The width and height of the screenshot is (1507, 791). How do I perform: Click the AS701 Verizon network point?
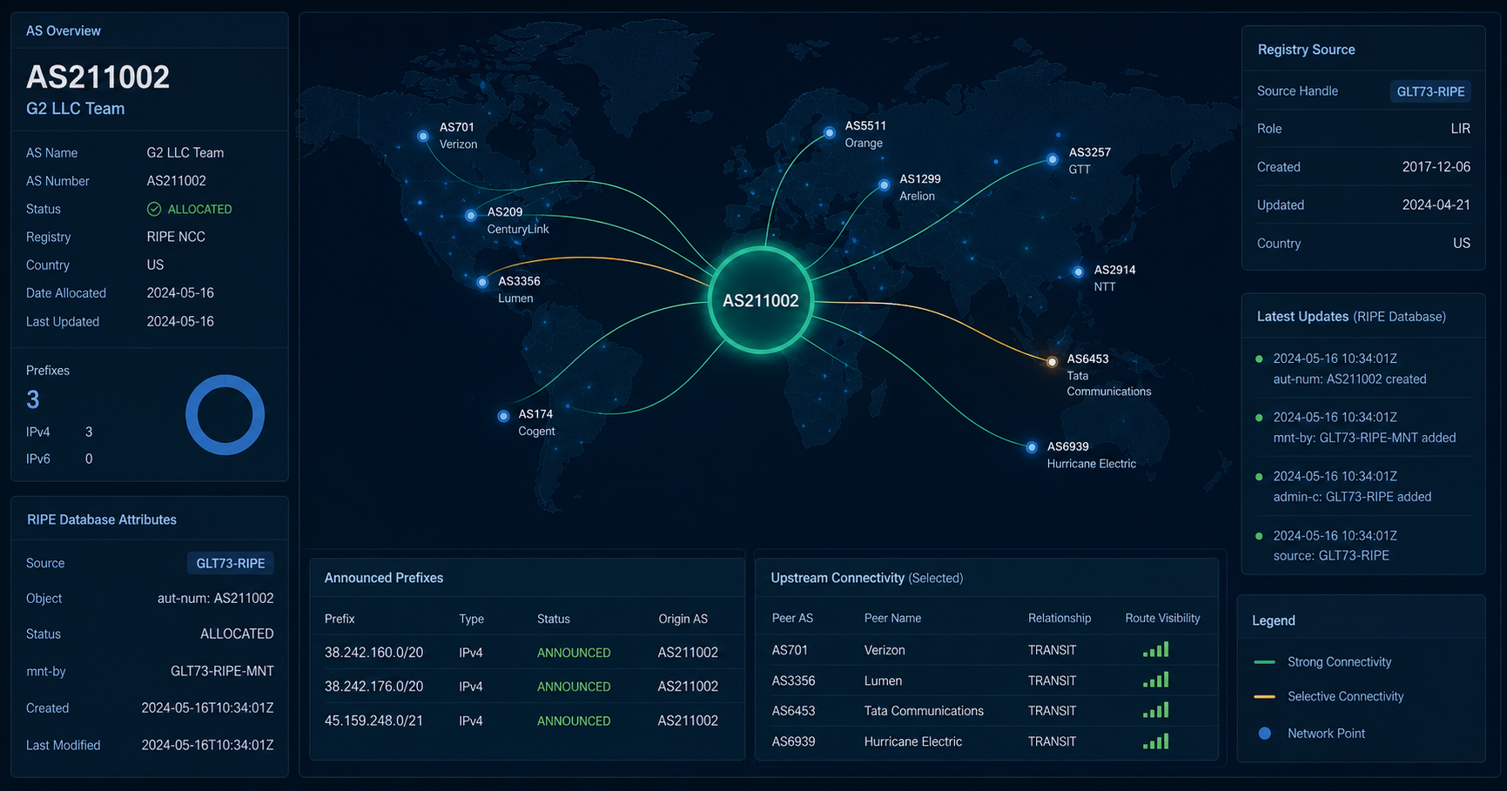[423, 136]
